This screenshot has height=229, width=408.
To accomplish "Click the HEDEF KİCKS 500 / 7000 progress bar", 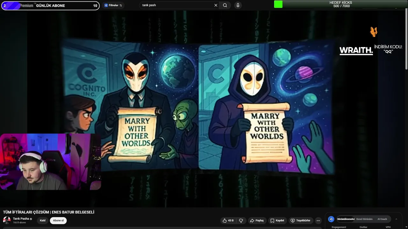I will [341, 4].
